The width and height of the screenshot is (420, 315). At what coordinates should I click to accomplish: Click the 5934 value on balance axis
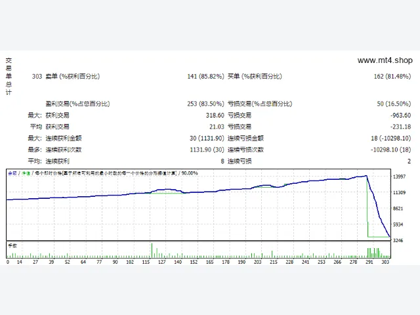(398, 224)
